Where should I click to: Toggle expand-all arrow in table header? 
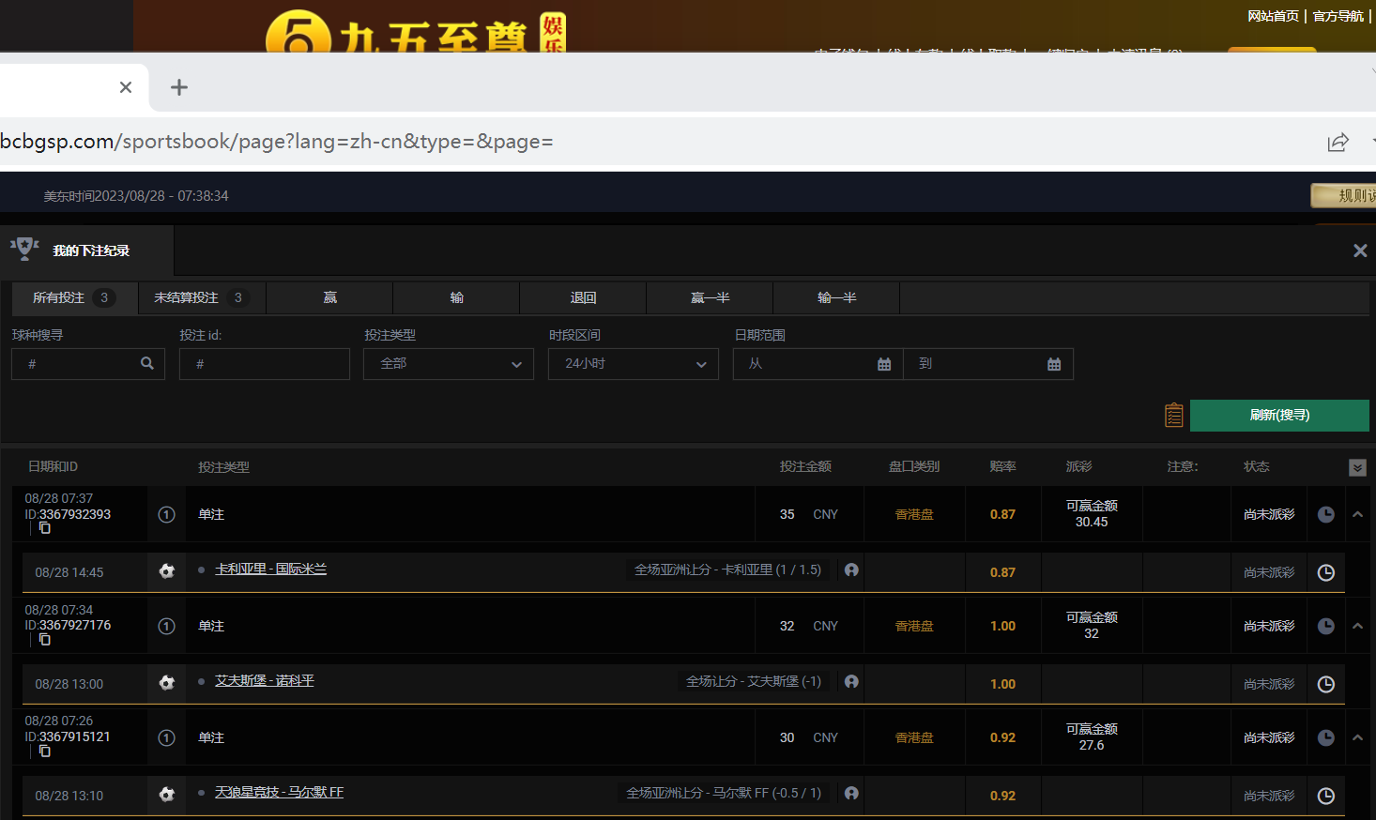tap(1357, 467)
